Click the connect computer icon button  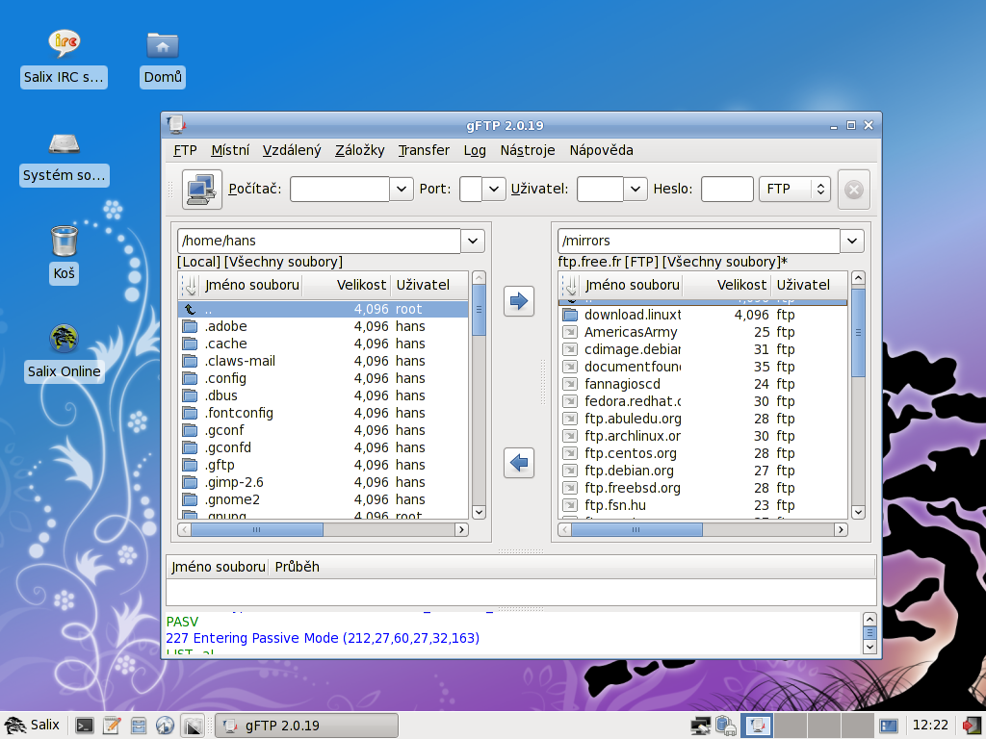coord(202,190)
